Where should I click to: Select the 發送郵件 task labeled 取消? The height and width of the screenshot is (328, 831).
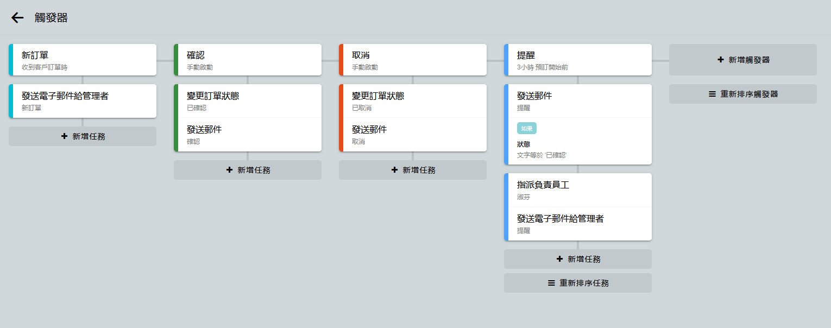point(413,135)
